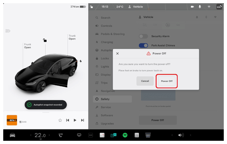Skip to next track
Screen dimensions: 227x144
point(83,120)
